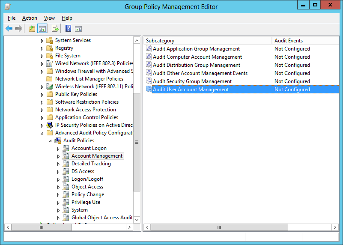
Task: Select Audit Security Group Management row
Action: coord(242,81)
